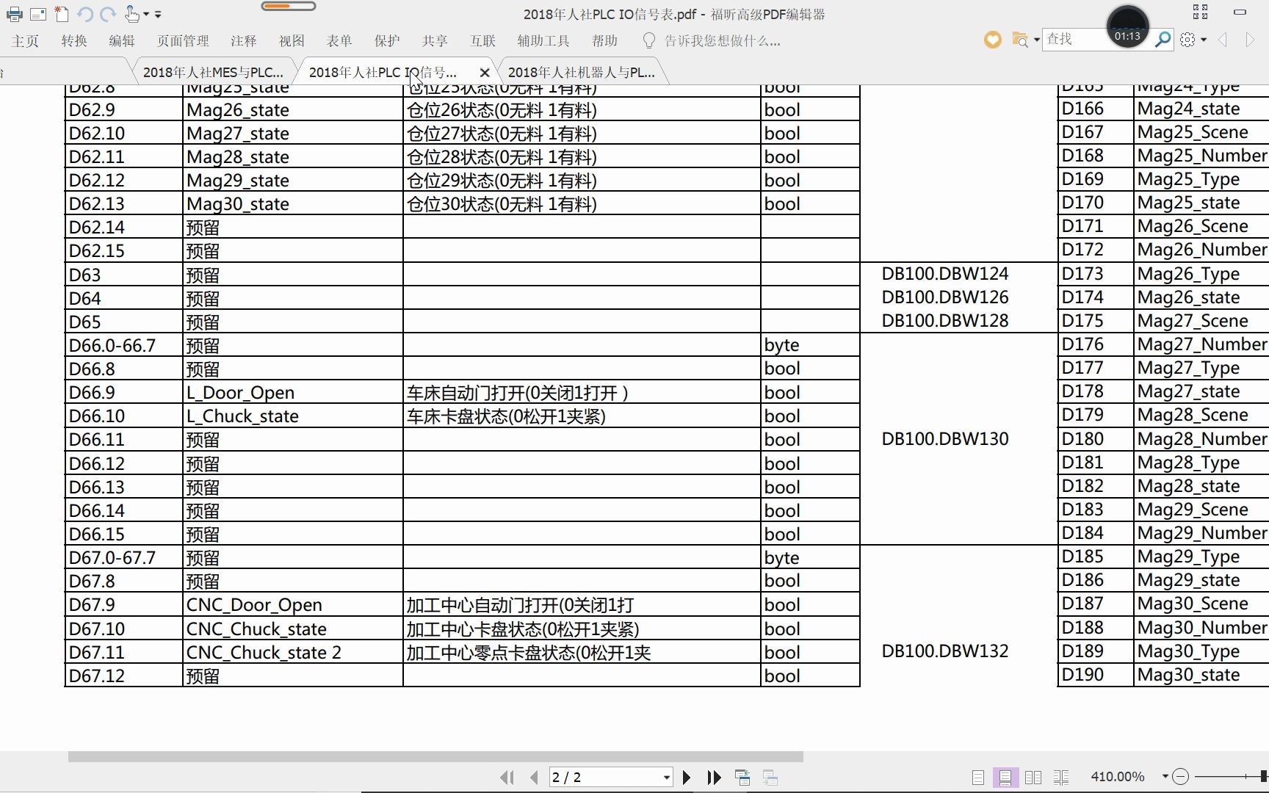The height and width of the screenshot is (793, 1269).
Task: Open the 视图 ribbon tab
Action: point(292,40)
